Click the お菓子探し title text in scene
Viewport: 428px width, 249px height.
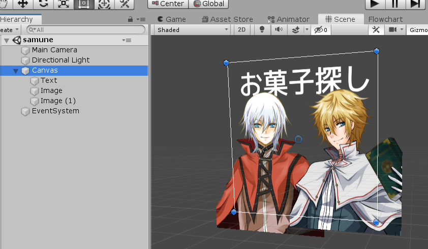[304, 81]
